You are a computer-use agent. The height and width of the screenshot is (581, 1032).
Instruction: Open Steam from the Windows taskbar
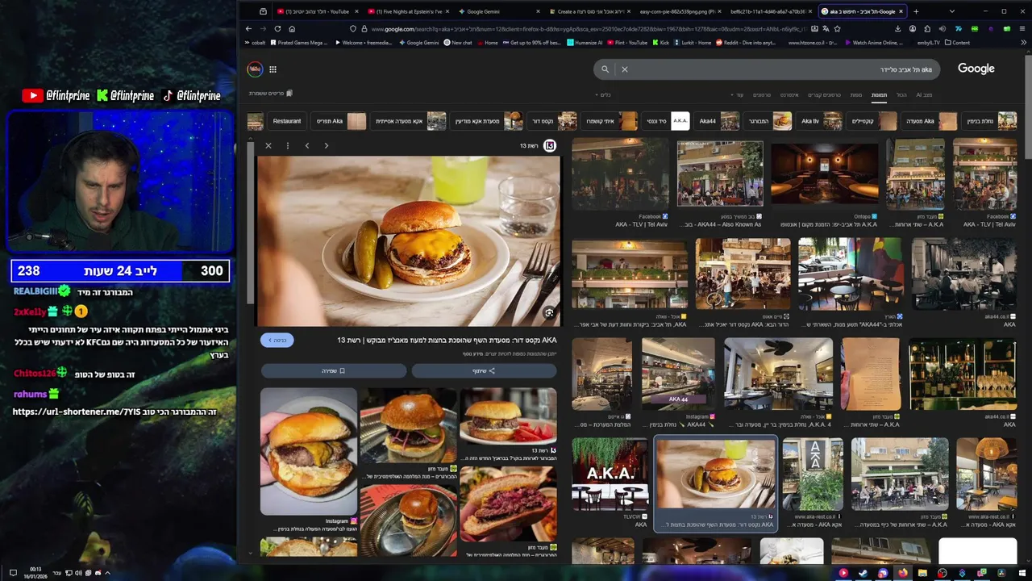[x=863, y=573]
